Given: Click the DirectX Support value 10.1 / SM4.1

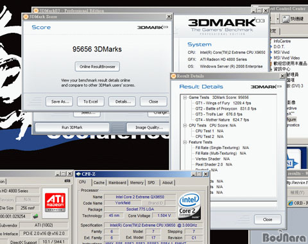Looking at the screenshot, I should click(53, 241).
